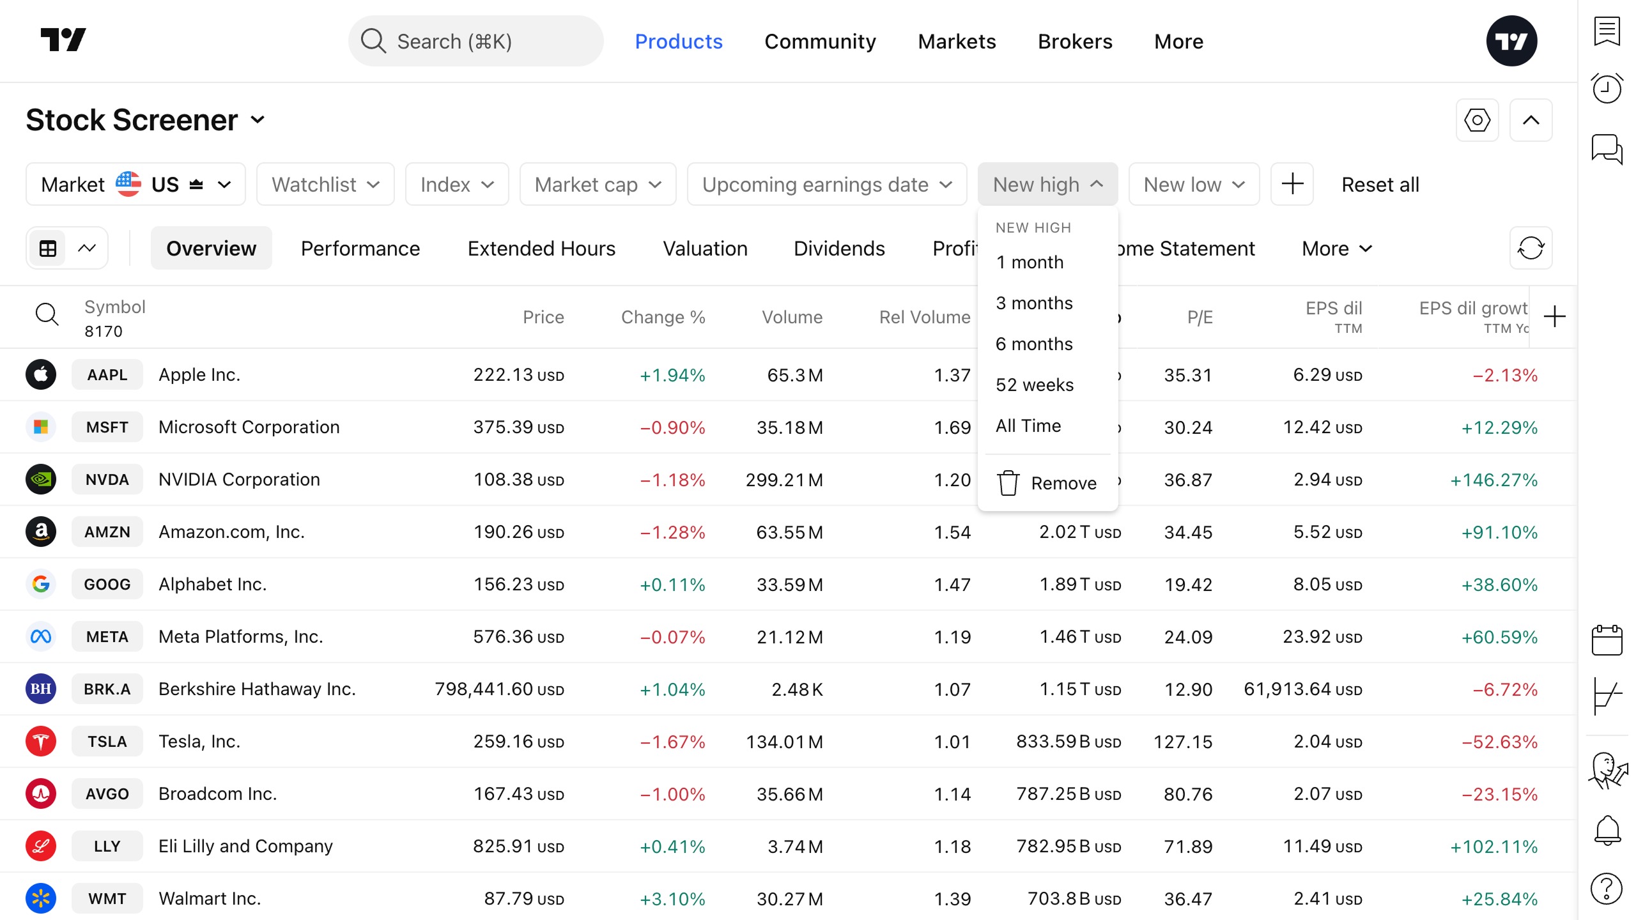Open the help center question mark icon
The image size is (1636, 920).
[x=1607, y=888]
